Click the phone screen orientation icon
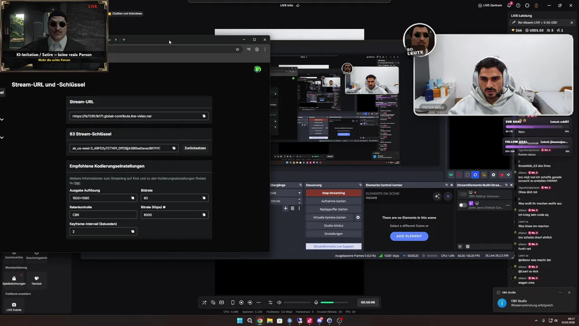Viewport: 579px width, 326px height. [233, 302]
